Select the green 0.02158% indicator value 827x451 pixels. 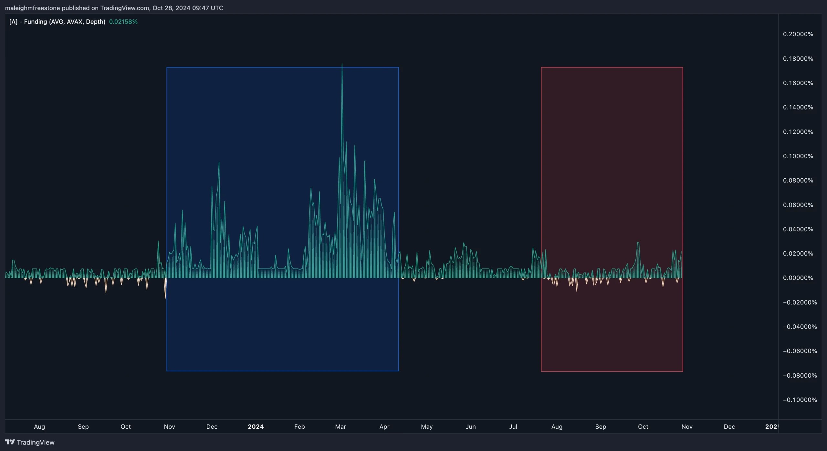click(123, 22)
